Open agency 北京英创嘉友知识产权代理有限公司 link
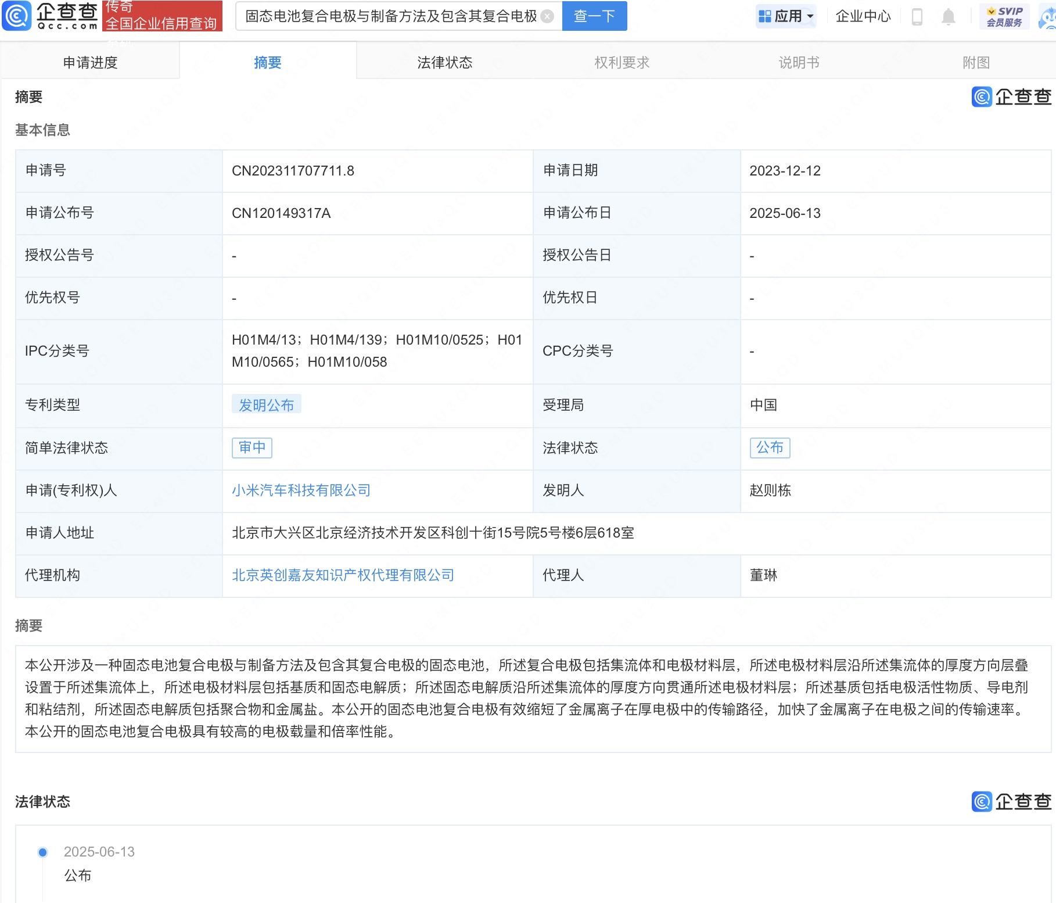The height and width of the screenshot is (903, 1056). point(343,575)
